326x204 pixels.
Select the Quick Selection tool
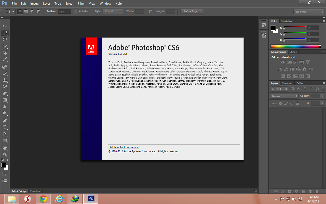pyautogui.click(x=5, y=46)
